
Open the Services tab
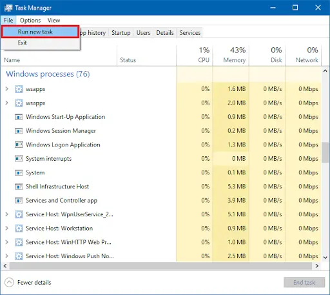pyautogui.click(x=190, y=33)
